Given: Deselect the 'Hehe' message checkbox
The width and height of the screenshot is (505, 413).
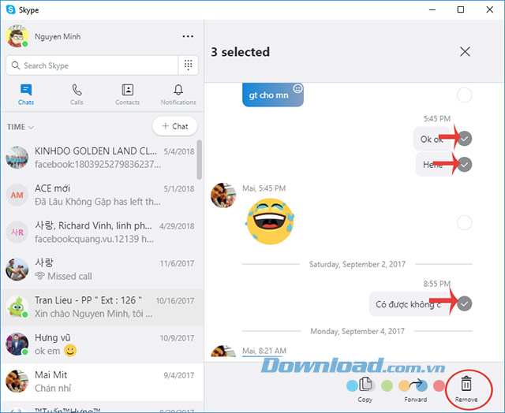Looking at the screenshot, I should [465, 165].
